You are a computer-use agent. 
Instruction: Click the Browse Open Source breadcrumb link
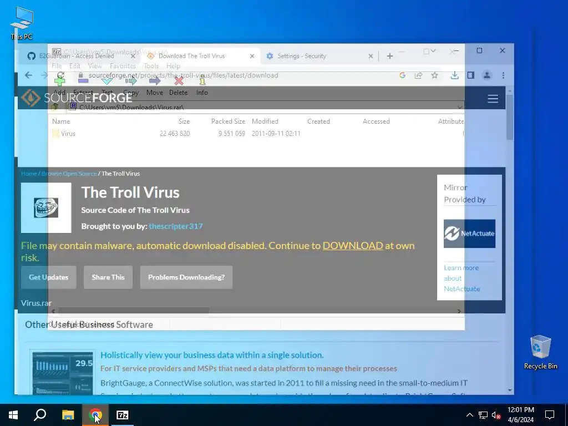point(69,174)
